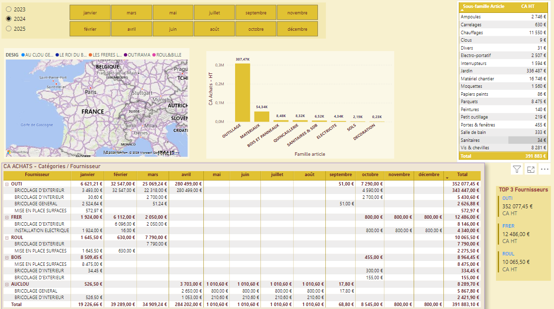Enter focus mode for the matrix visual
Screen dimensions: 554x309
coord(531,170)
